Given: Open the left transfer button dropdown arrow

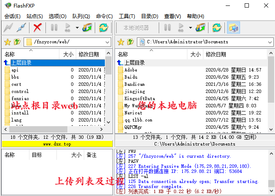Looking at the screenshot, I should pos(77,28).
